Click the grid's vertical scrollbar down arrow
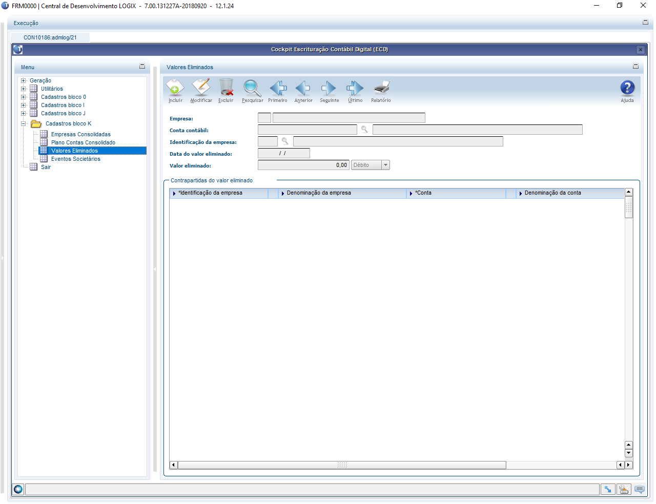 coord(629,453)
